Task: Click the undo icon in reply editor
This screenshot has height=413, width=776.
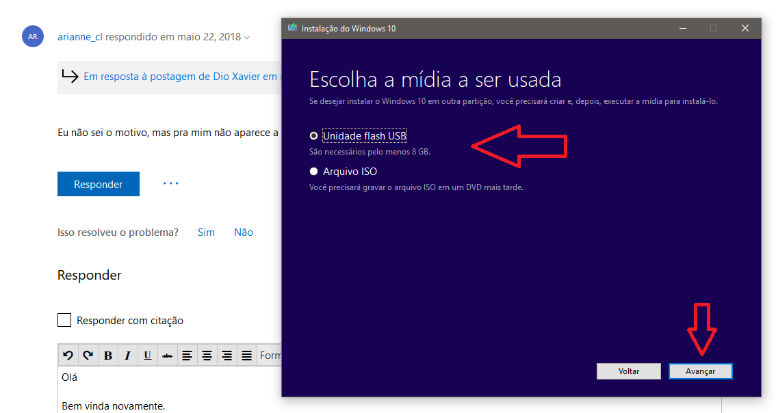Action: coord(68,355)
